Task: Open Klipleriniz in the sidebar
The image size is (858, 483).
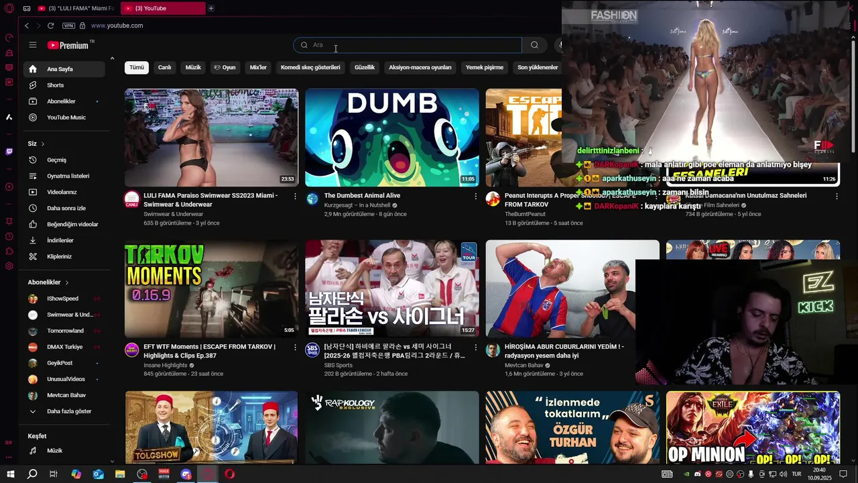Action: tap(64, 256)
